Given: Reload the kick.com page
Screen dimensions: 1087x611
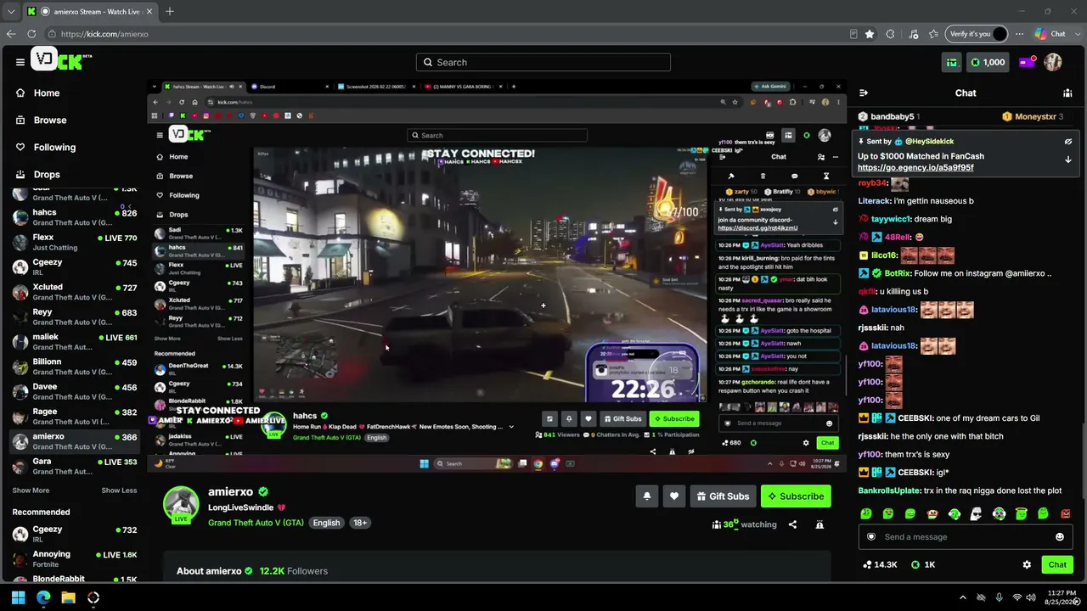Looking at the screenshot, I should 31,34.
